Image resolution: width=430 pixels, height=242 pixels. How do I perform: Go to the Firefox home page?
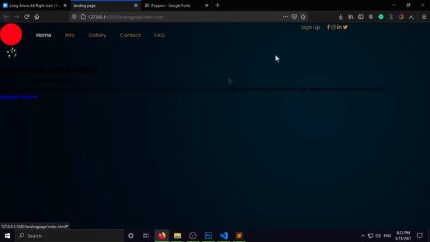click(x=37, y=17)
